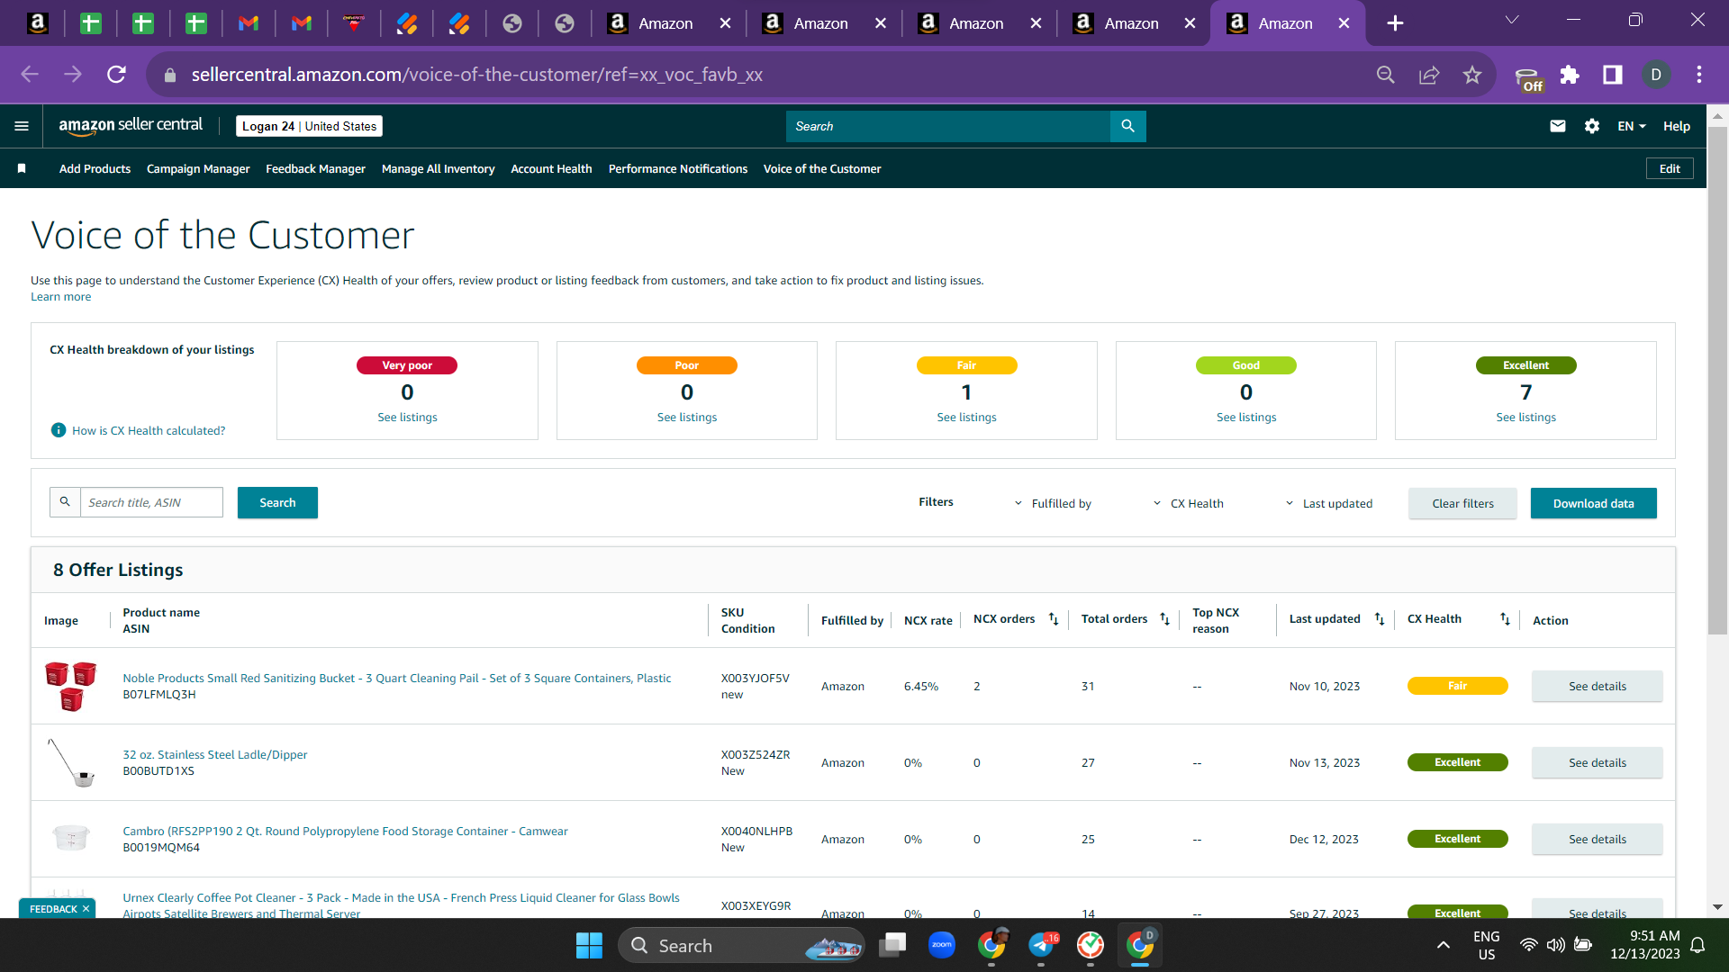The width and height of the screenshot is (1729, 972).
Task: Sort by NCX orders arrows
Action: pyautogui.click(x=1054, y=619)
